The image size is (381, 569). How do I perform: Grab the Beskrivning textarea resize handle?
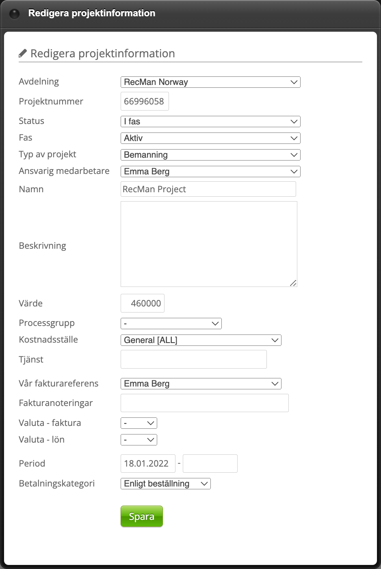(293, 283)
